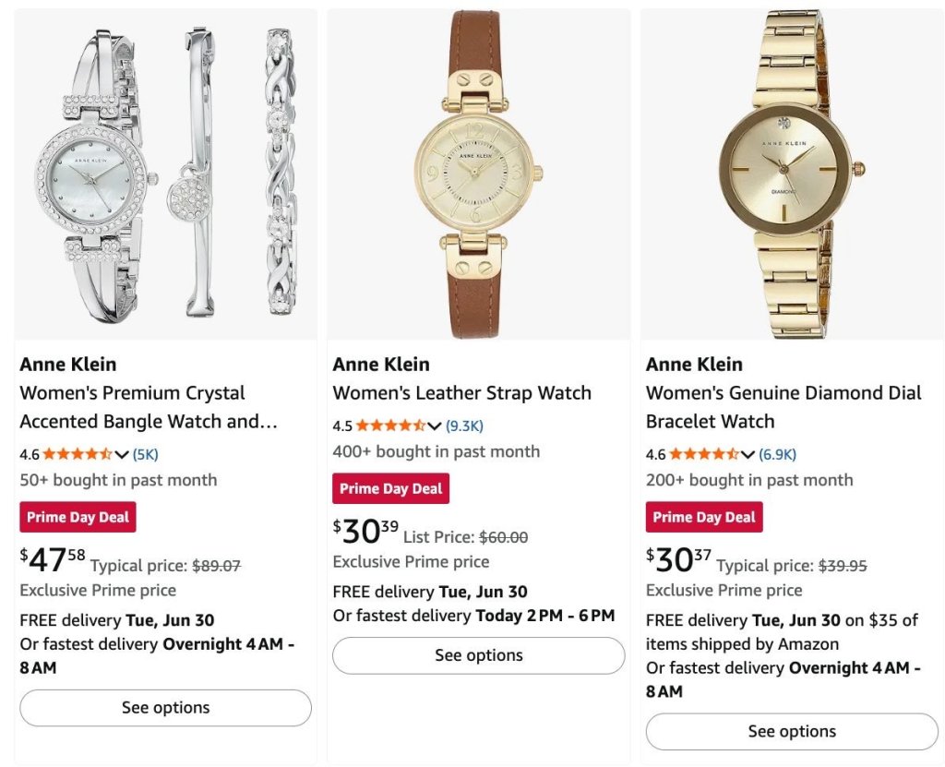Open the brown leather strap watch image
Viewport: 945px width, 767px height.
479,174
